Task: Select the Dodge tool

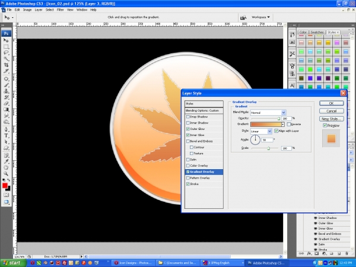Action: (6, 122)
